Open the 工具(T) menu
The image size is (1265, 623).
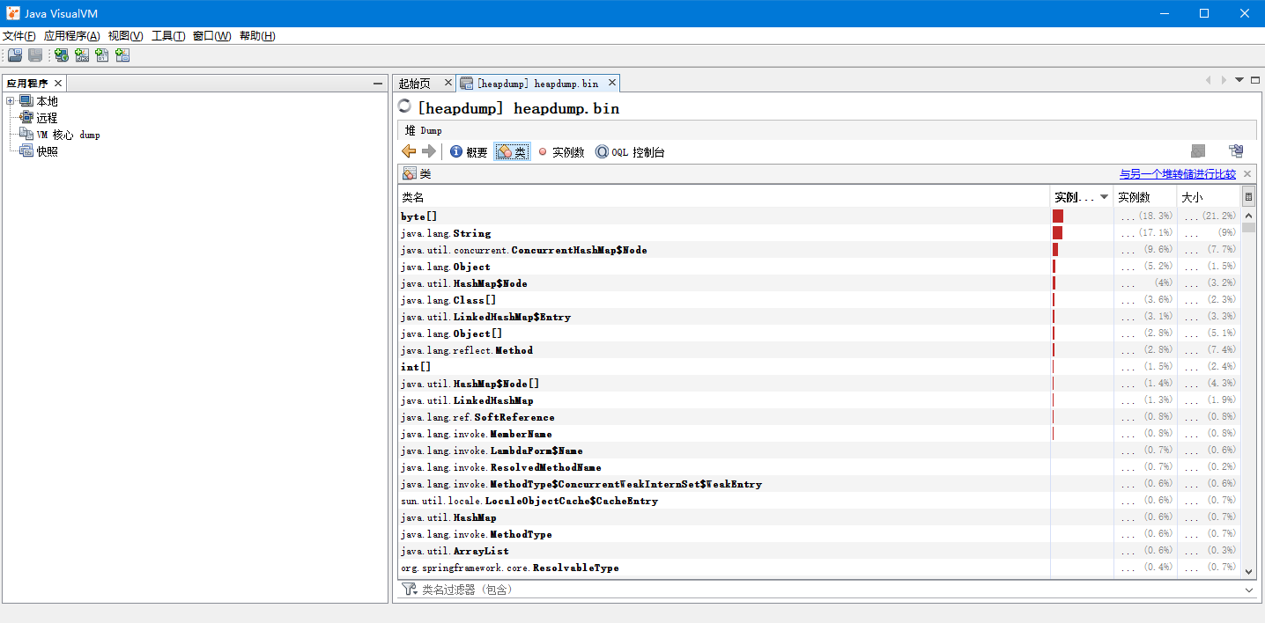pos(168,36)
